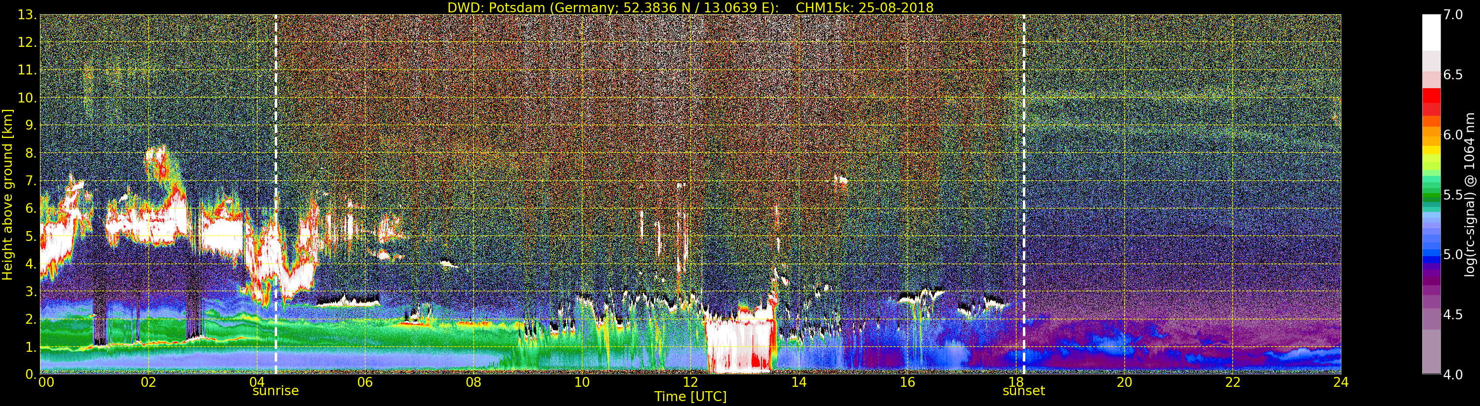Click the y-axis tick label '12.'

27,42
